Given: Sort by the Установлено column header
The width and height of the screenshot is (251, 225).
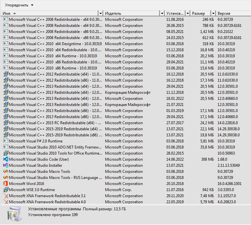Looking at the screenshot, I should (175, 13).
